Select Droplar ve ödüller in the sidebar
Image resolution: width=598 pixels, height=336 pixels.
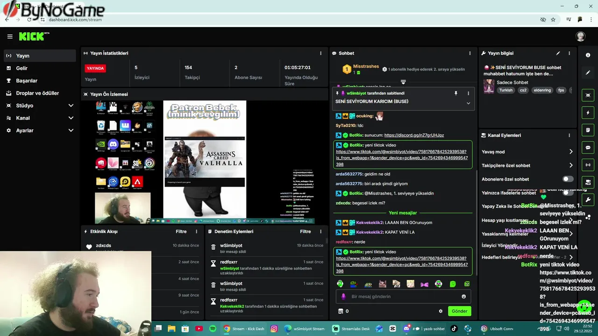tap(40, 93)
